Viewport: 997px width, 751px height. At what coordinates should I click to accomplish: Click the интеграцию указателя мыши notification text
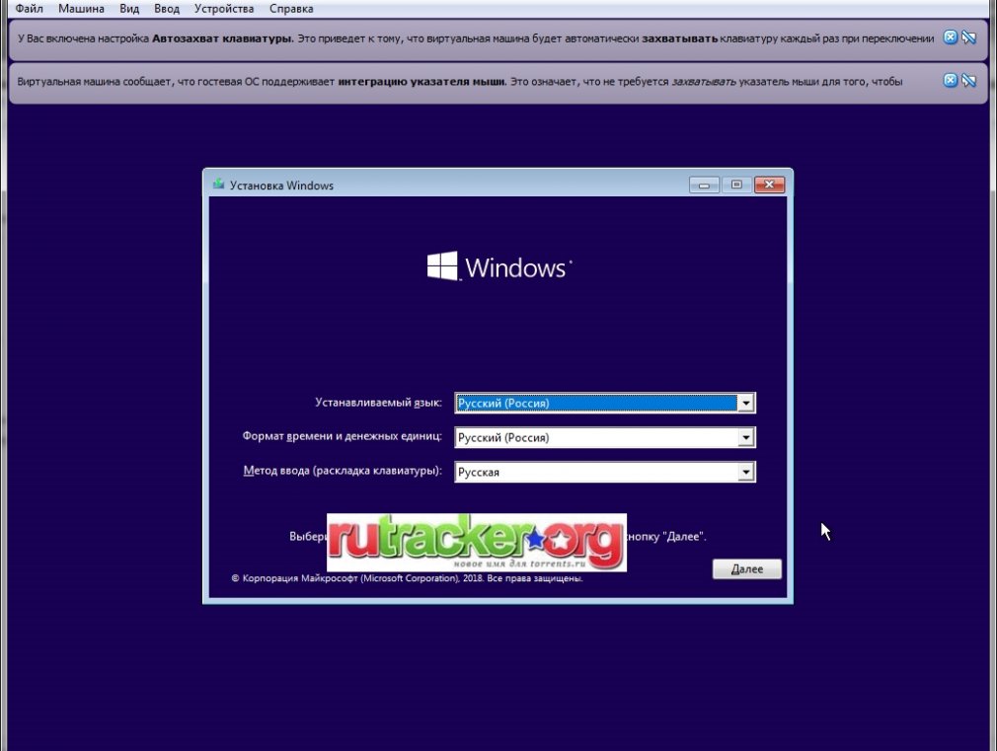coord(460,81)
